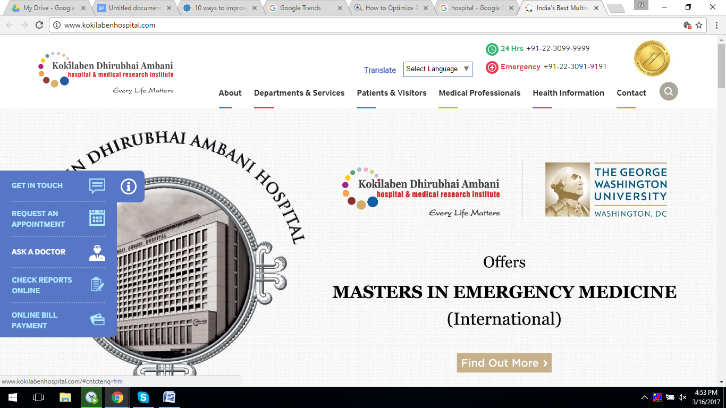Click the browser address bar URL
The image size is (726, 408).
(109, 25)
